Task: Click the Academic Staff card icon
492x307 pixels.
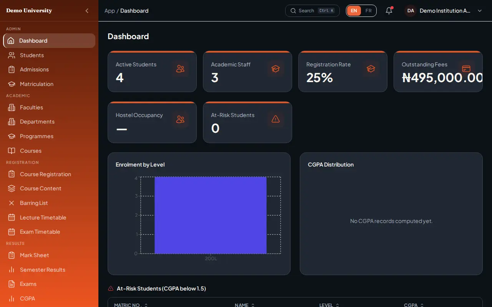Action: (x=276, y=69)
